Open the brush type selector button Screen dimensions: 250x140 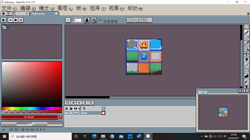68,20
